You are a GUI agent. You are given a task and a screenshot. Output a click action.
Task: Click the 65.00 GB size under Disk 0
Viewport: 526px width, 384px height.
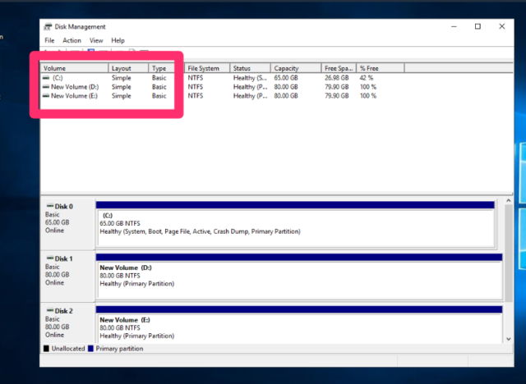[x=57, y=222]
